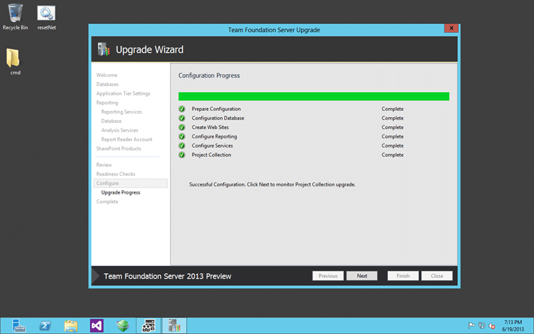Click green check beside Create Web Sites
The height and width of the screenshot is (334, 534).
point(182,128)
